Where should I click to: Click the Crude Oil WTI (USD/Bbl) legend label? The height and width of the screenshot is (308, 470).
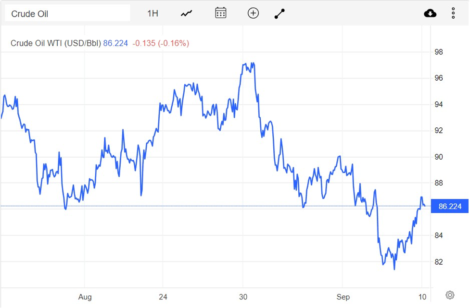click(x=56, y=43)
